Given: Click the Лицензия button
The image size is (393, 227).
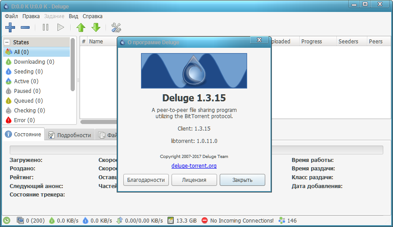Looking at the screenshot, I should pos(194,180).
